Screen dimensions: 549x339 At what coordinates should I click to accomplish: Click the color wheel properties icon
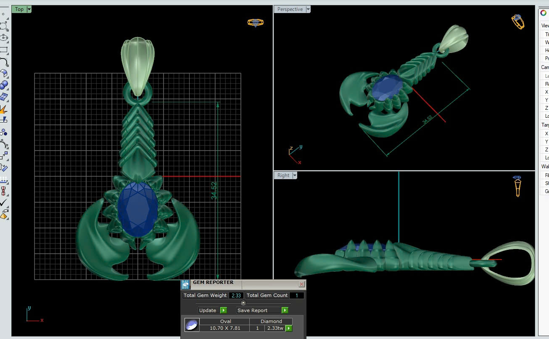click(x=544, y=13)
